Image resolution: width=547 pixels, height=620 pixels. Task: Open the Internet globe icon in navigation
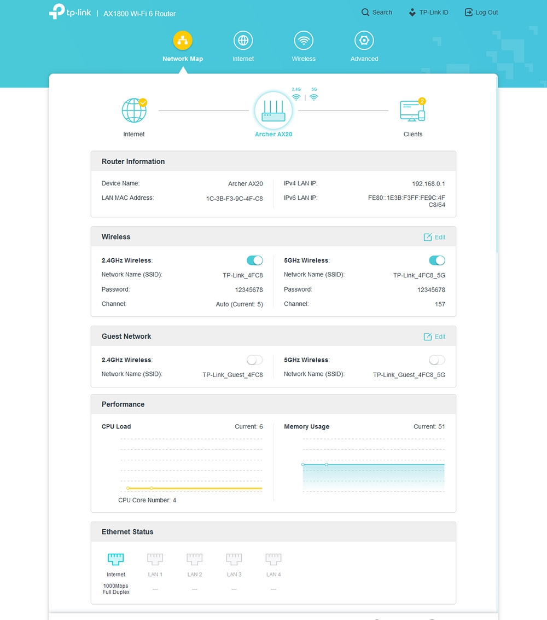point(243,40)
